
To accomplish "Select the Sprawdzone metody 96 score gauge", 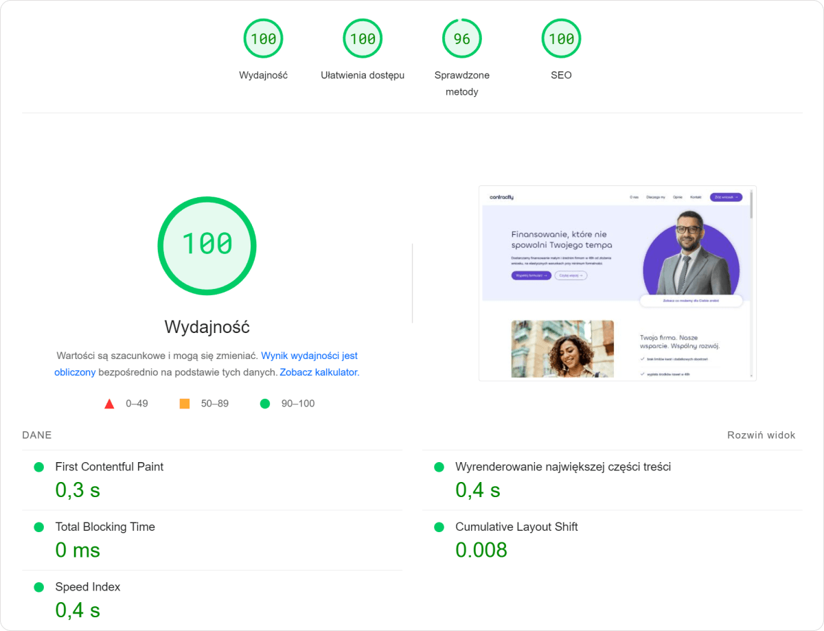I will 461,39.
